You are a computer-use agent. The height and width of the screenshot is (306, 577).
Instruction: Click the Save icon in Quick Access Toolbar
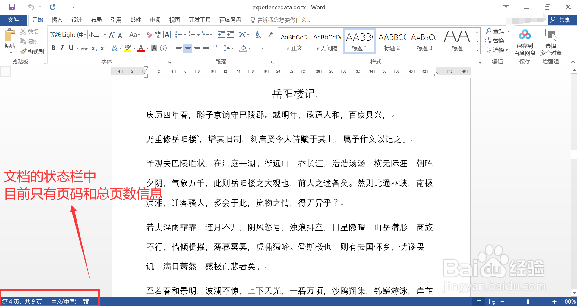[x=11, y=7]
